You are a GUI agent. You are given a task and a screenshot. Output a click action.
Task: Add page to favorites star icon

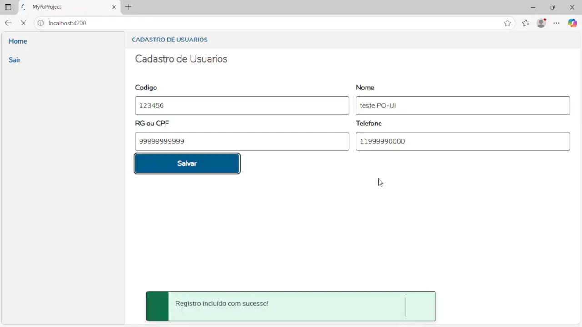pyautogui.click(x=507, y=23)
